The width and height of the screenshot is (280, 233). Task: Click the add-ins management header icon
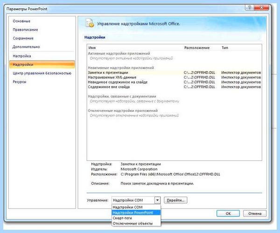pos(90,23)
